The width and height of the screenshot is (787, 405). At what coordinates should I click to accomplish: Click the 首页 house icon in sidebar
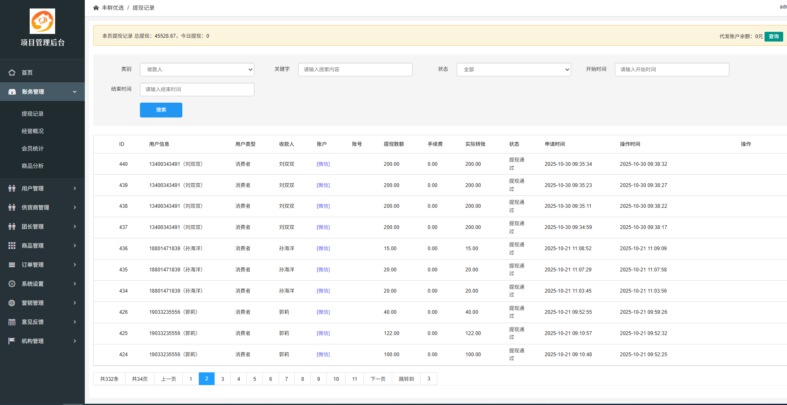point(12,73)
